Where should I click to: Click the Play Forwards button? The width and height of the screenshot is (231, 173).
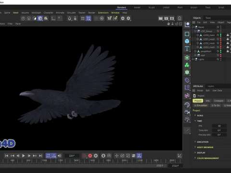tap(24, 156)
